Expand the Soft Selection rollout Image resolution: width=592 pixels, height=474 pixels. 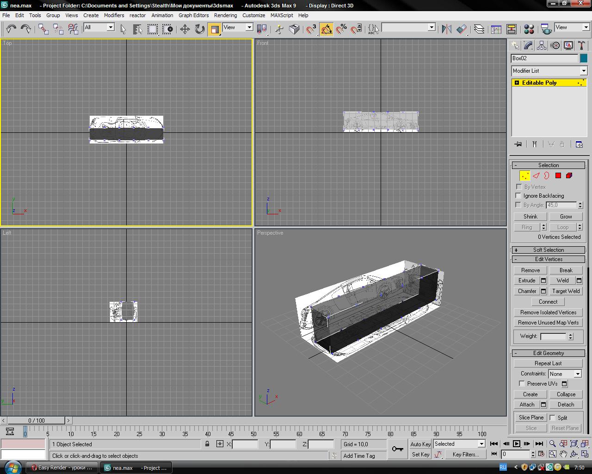coord(549,250)
